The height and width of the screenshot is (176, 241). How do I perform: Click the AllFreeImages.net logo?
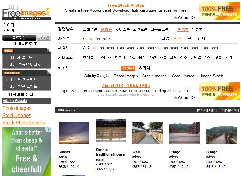[26, 12]
